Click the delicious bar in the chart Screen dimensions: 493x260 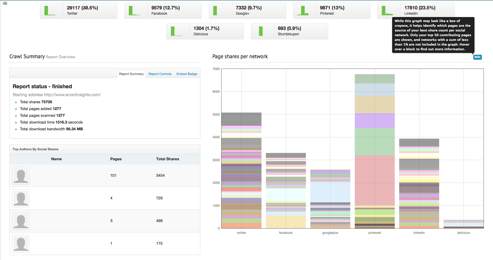pyautogui.click(x=464, y=224)
